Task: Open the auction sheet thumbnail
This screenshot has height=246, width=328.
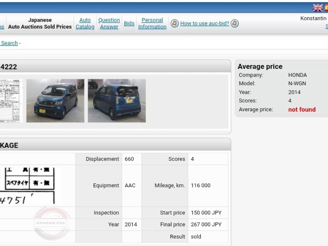Action: pos(11,101)
